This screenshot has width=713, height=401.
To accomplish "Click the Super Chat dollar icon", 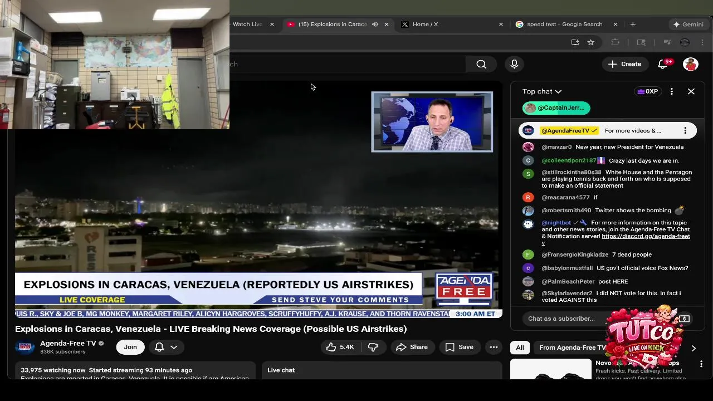I will tap(685, 319).
